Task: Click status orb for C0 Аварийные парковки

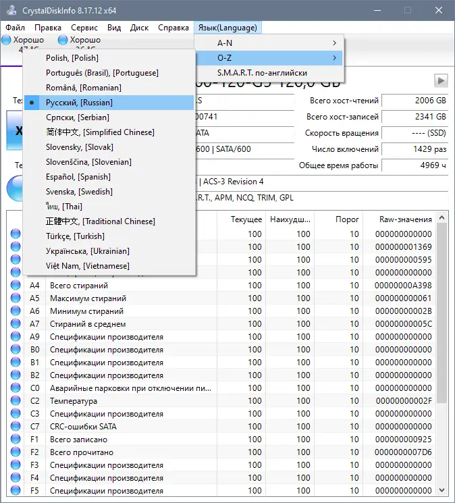Action: click(16, 388)
